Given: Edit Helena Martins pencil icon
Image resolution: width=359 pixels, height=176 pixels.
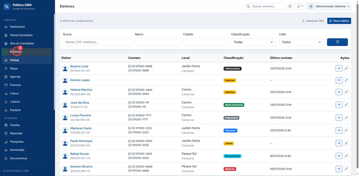Looking at the screenshot, I should click(x=346, y=92).
